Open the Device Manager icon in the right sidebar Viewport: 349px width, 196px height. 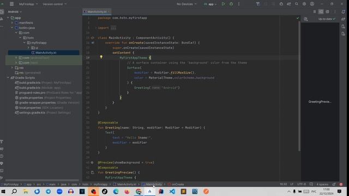(343, 27)
